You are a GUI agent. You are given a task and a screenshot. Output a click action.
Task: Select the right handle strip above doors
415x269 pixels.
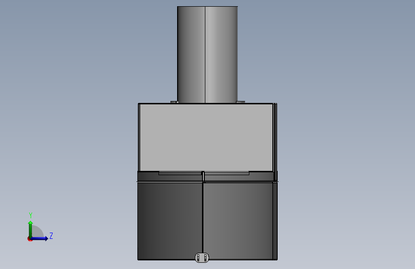click(x=227, y=173)
